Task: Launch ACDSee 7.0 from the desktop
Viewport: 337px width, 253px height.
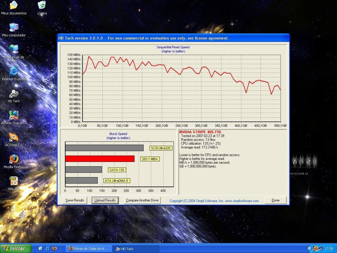Action: [14, 138]
